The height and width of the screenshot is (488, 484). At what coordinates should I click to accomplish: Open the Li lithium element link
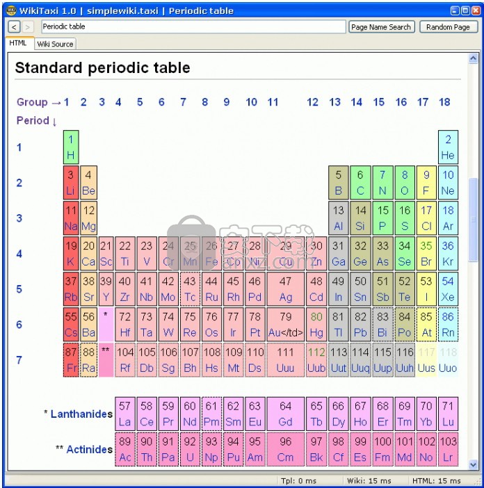[70, 190]
